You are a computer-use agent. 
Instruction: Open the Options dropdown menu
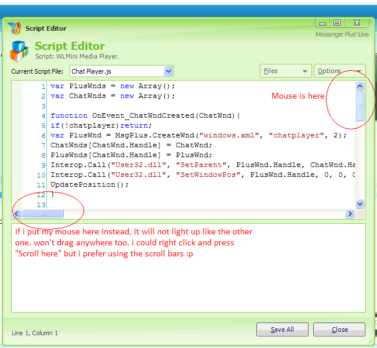[x=339, y=71]
